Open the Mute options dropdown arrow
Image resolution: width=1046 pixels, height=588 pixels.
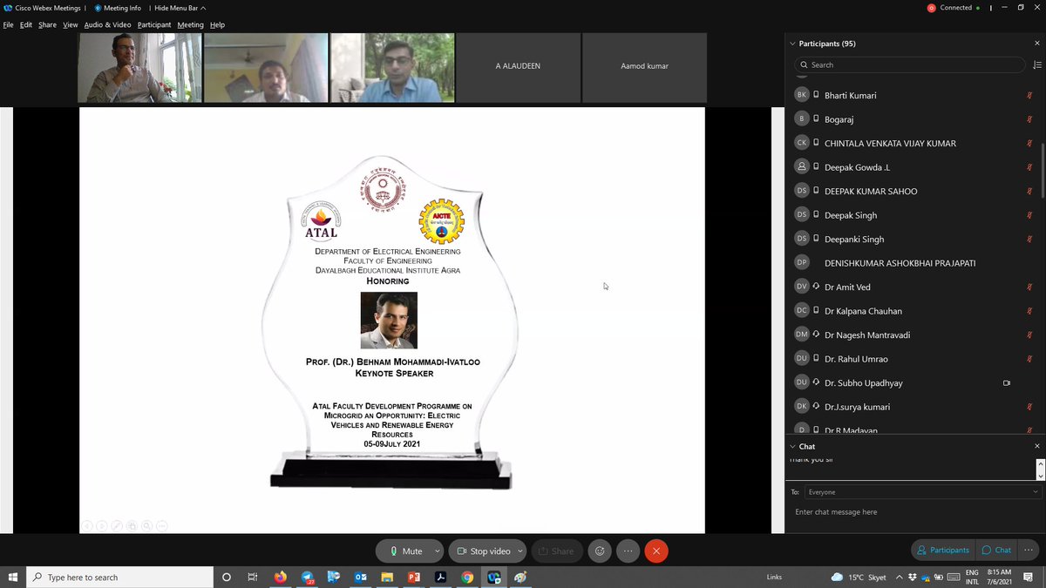coord(438,551)
